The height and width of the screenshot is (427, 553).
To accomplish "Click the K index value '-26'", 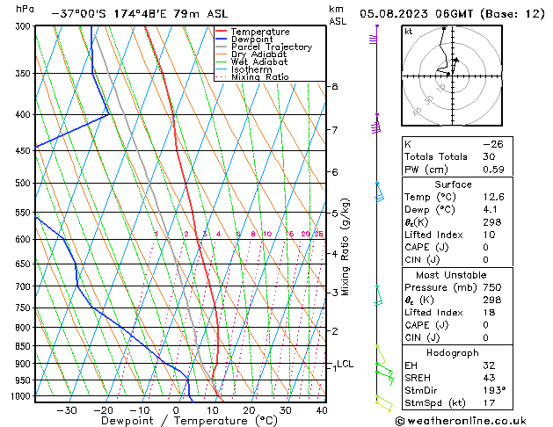I will pyautogui.click(x=493, y=144).
